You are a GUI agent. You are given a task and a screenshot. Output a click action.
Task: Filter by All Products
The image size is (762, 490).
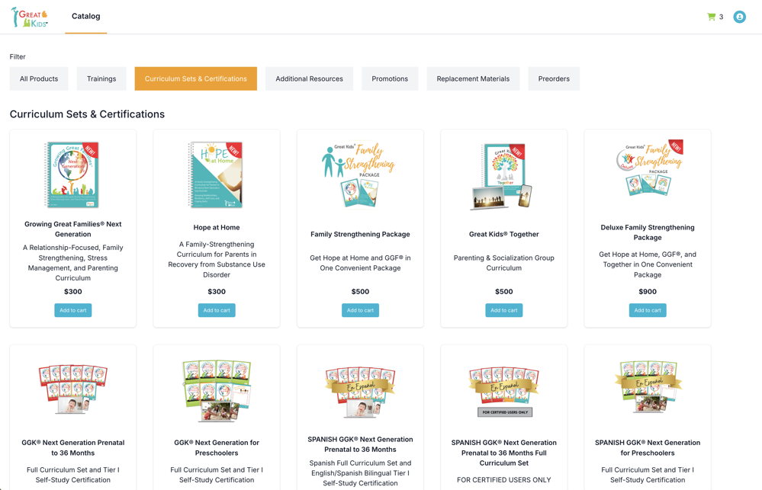click(x=39, y=78)
